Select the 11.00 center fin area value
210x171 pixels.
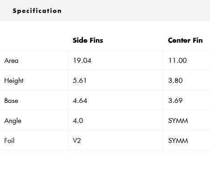point(177,61)
